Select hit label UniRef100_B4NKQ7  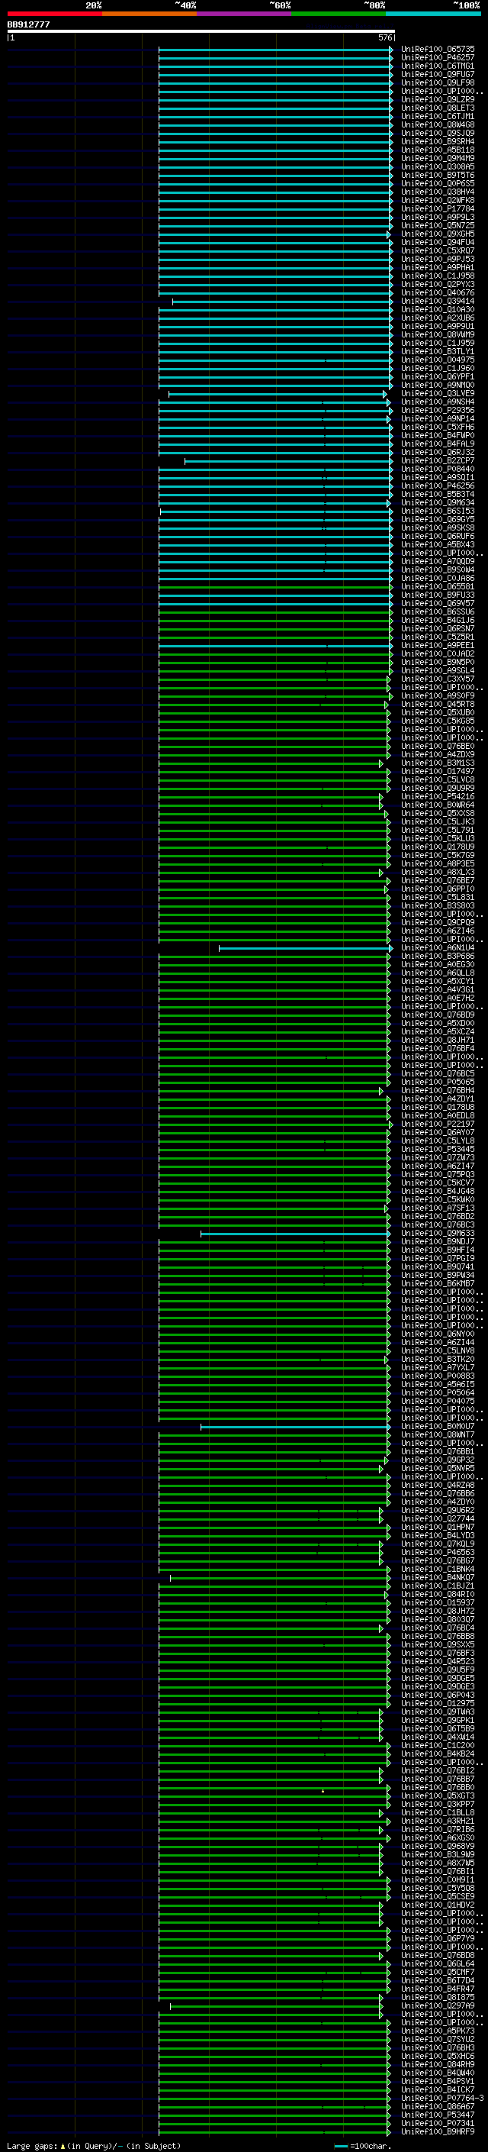[x=438, y=1578]
